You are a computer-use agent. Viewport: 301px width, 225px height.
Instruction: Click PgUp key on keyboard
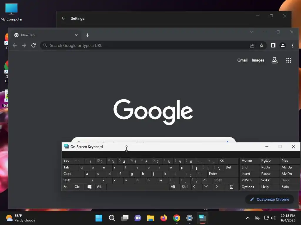point(269,161)
